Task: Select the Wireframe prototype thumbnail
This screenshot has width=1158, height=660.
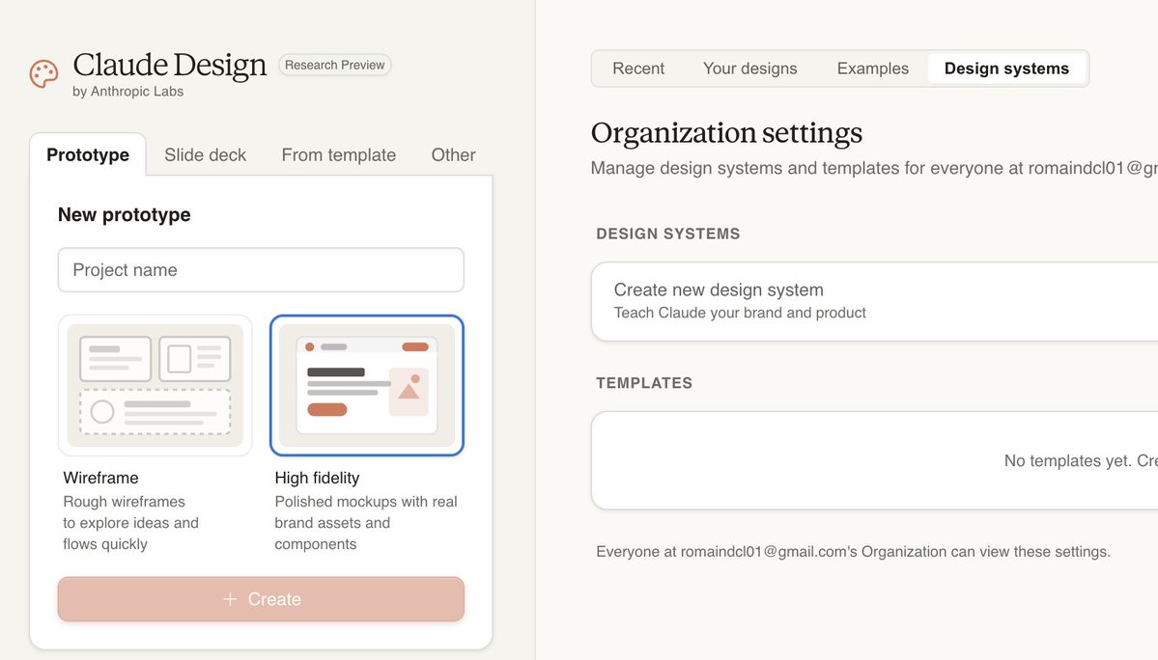Action: coord(155,385)
